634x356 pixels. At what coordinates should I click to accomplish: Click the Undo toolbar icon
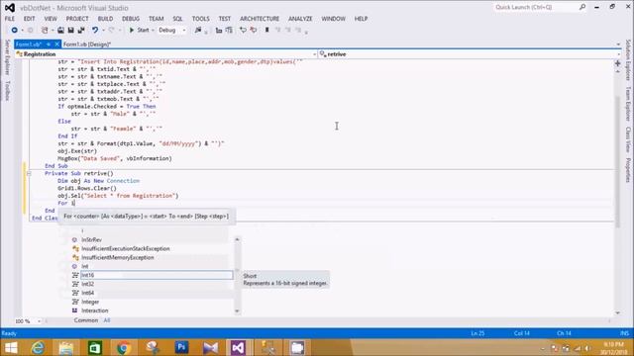(95, 31)
